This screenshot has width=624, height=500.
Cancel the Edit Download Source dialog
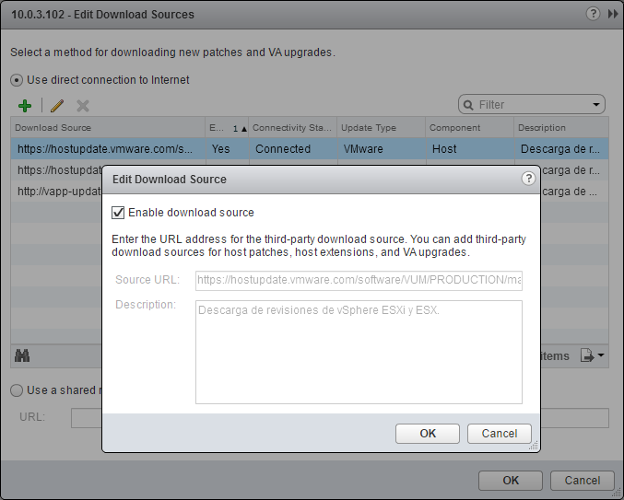point(499,434)
